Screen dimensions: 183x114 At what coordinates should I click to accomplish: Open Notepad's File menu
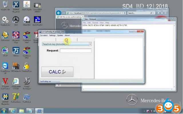coord(84,23)
